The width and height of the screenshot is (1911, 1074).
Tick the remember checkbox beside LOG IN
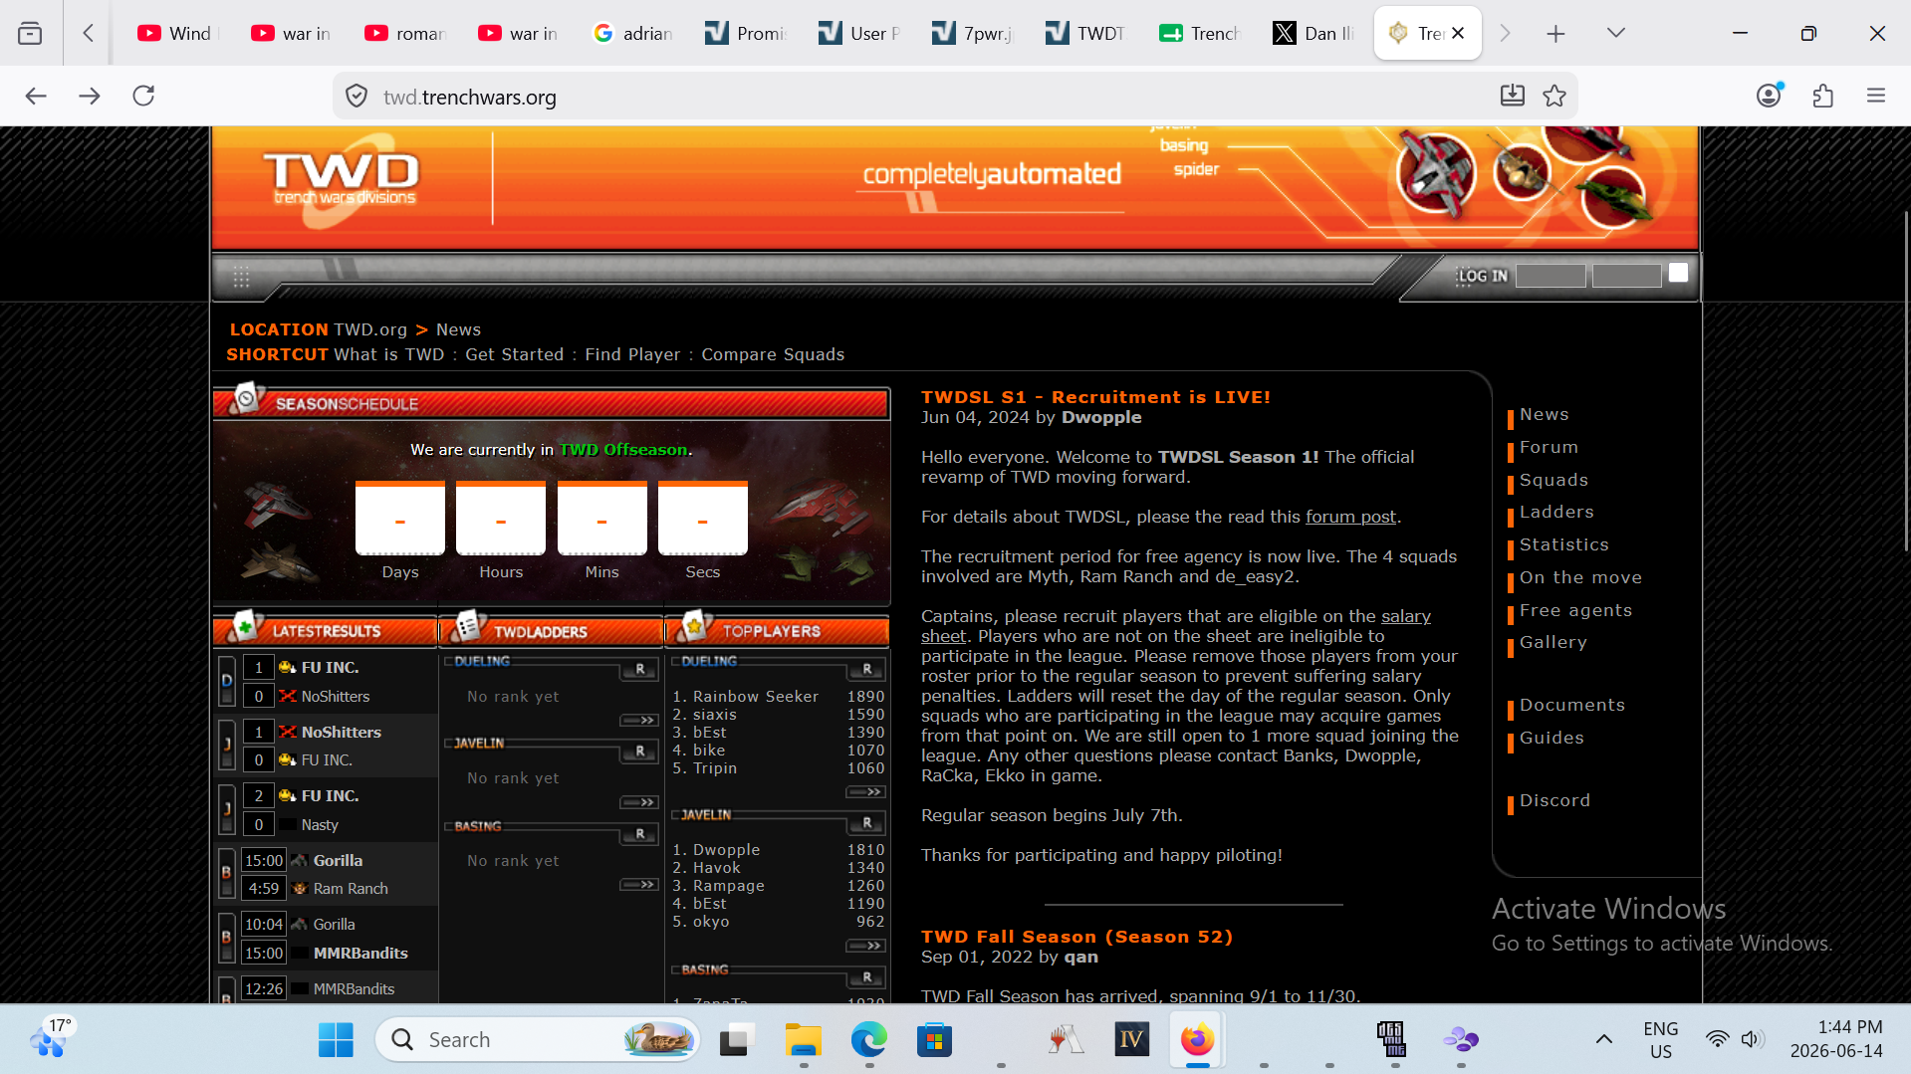pos(1678,273)
